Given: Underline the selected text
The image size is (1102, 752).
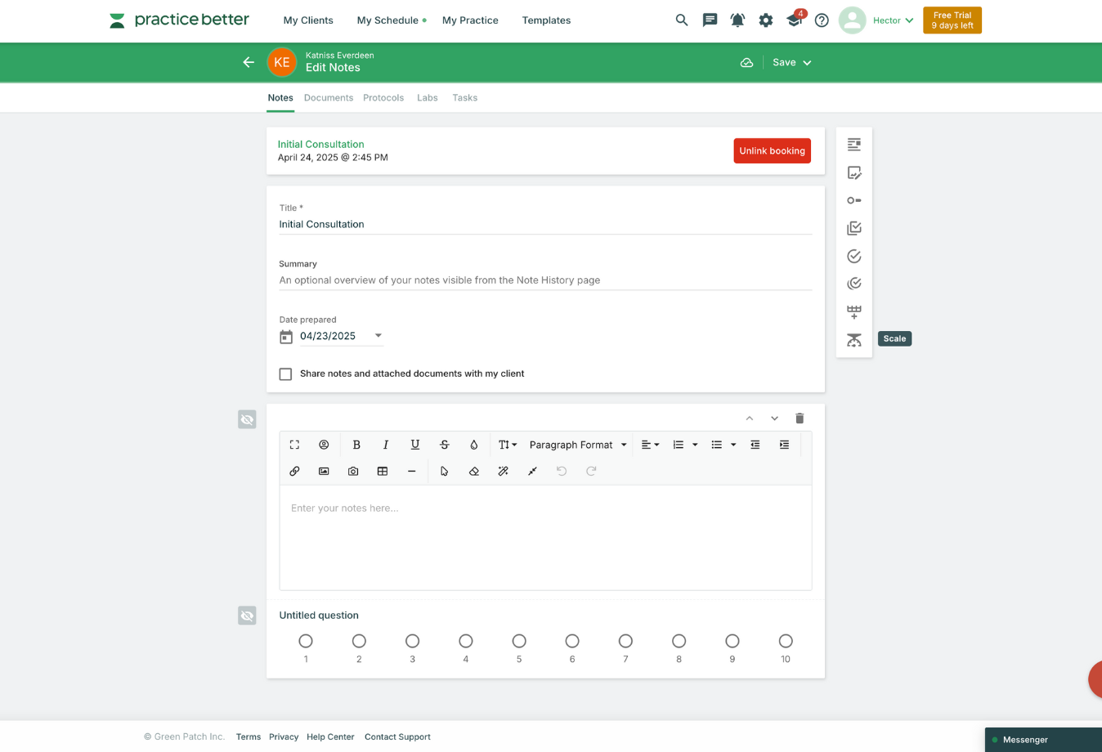Looking at the screenshot, I should tap(415, 445).
